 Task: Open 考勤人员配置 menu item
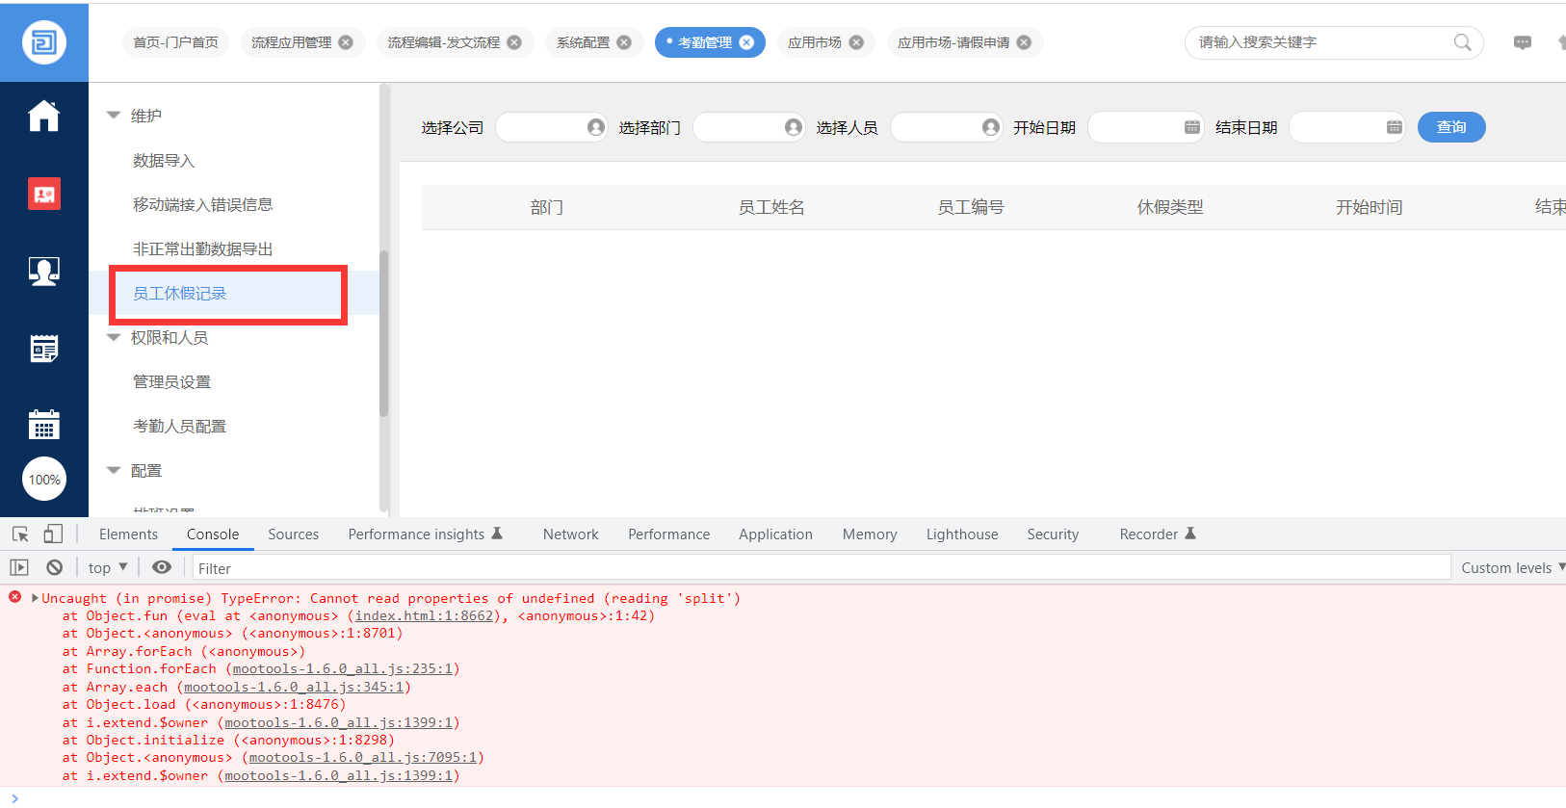coord(179,426)
